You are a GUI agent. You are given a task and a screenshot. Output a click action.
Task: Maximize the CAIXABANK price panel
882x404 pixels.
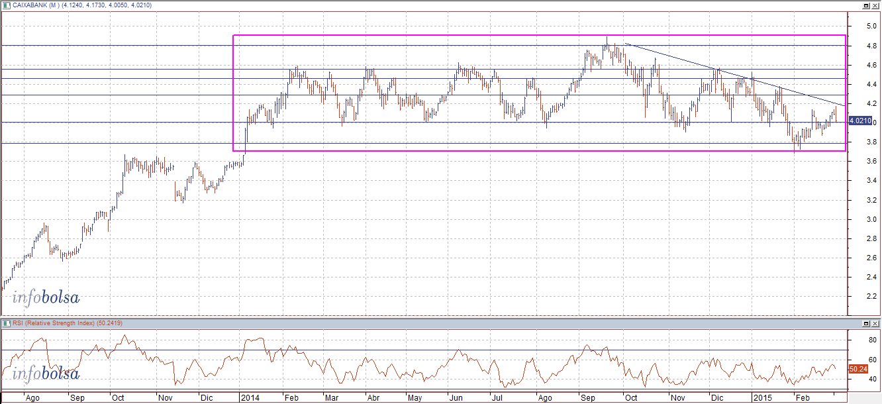click(867, 5)
